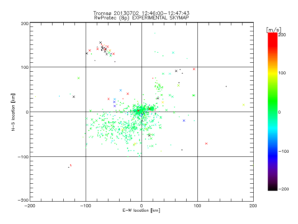Viewport: 298px width, 224px height.
Task: Click the y-axis tick label '-100' on the left
Action: click(23, 157)
